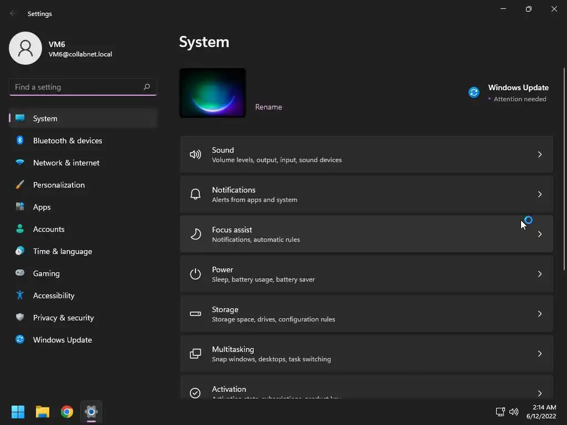Open the Apps settings category

point(42,207)
